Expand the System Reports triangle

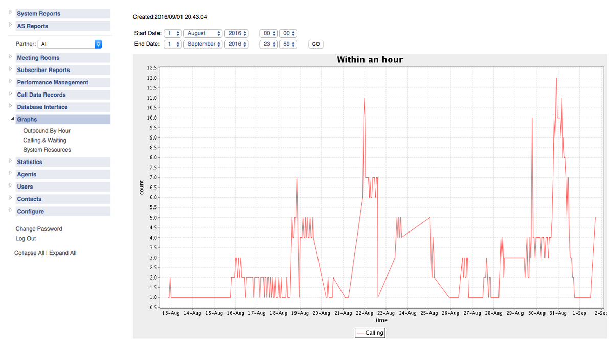(x=11, y=12)
